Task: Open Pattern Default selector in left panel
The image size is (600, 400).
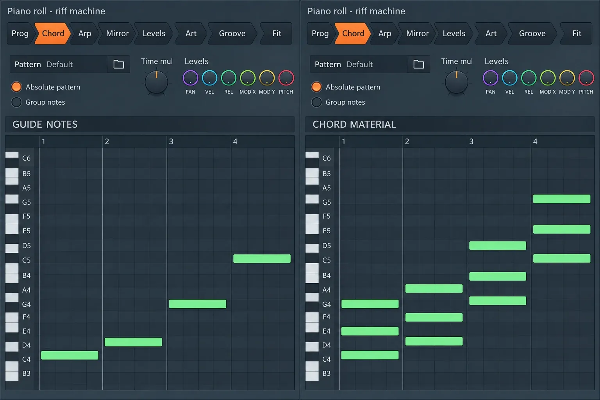Action: click(59, 64)
